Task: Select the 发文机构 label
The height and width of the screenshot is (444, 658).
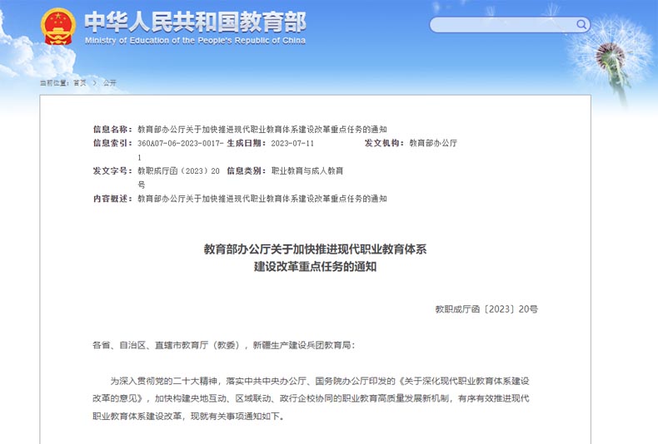Action: [384, 143]
